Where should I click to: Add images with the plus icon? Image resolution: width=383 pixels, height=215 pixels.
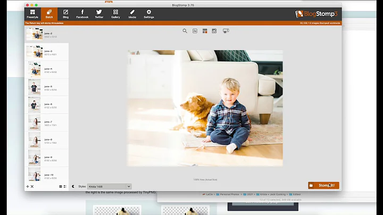pyautogui.click(x=28, y=186)
